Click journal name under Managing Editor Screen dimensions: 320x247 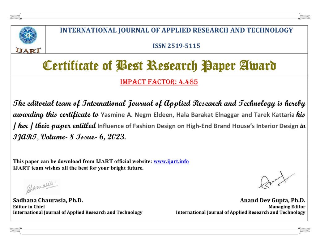(241, 212)
